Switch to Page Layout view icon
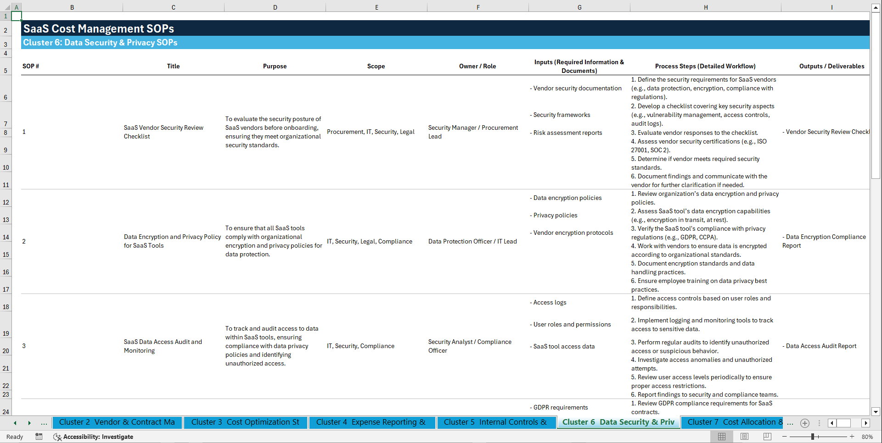Image resolution: width=882 pixels, height=443 pixels. pos(744,437)
